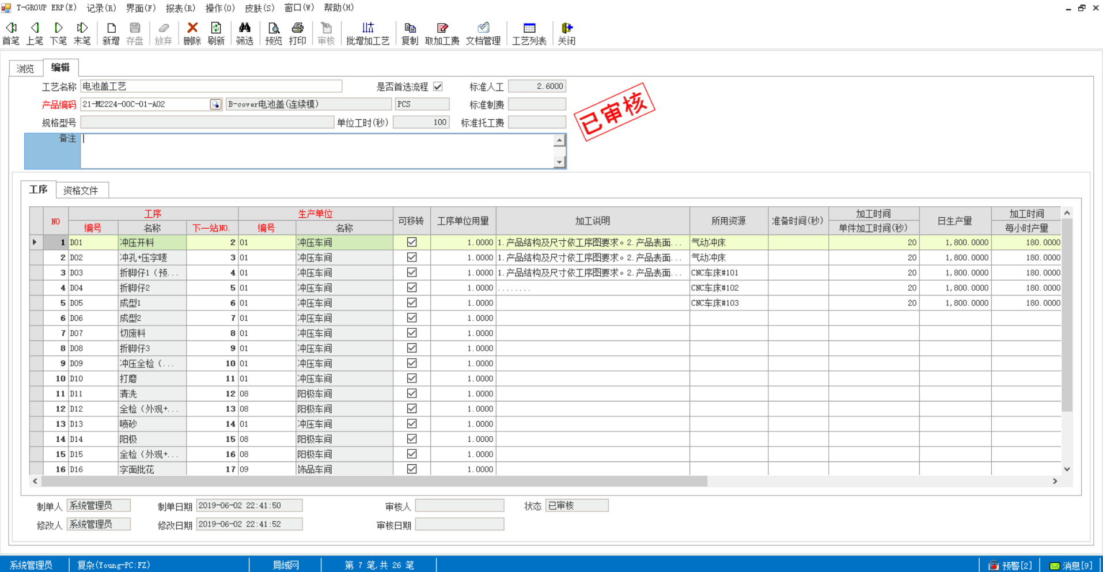Click CNC车床#102 resource cell

[729, 288]
